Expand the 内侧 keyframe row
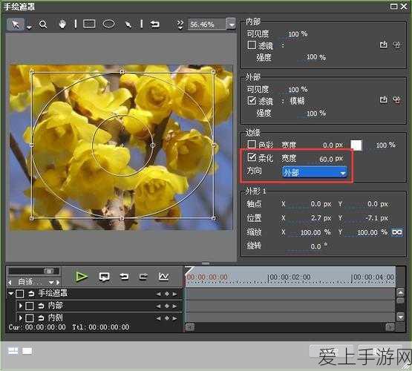 pyautogui.click(x=20, y=318)
